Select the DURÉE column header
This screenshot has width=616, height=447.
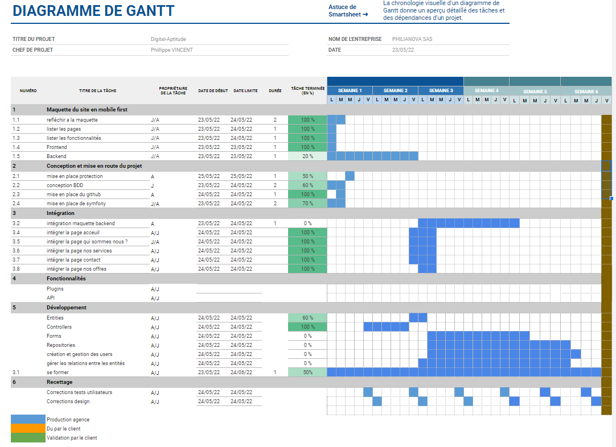pos(275,90)
